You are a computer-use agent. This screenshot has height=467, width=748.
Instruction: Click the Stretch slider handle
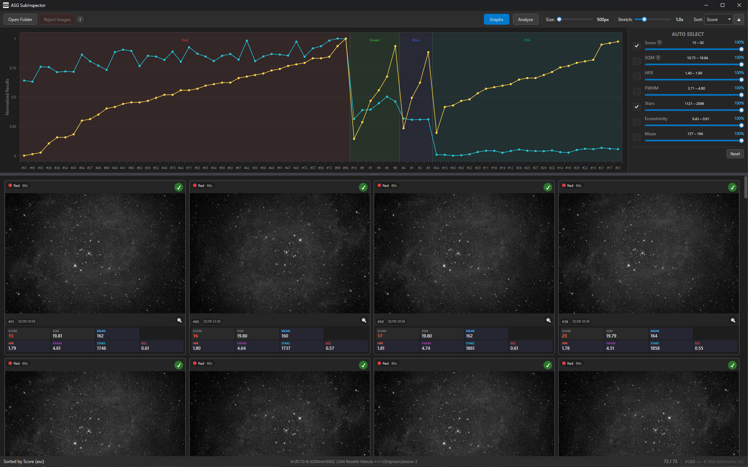[644, 20]
